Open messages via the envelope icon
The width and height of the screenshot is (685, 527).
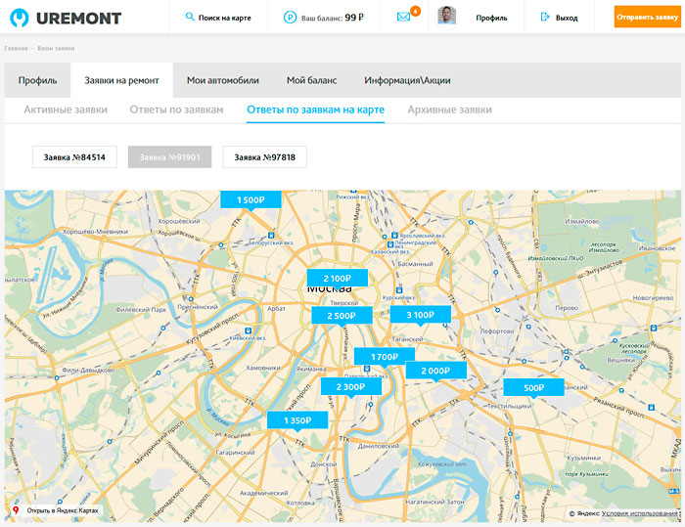point(403,18)
